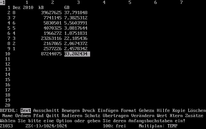
Task: Open Hilfe for help
Action: click(163, 110)
